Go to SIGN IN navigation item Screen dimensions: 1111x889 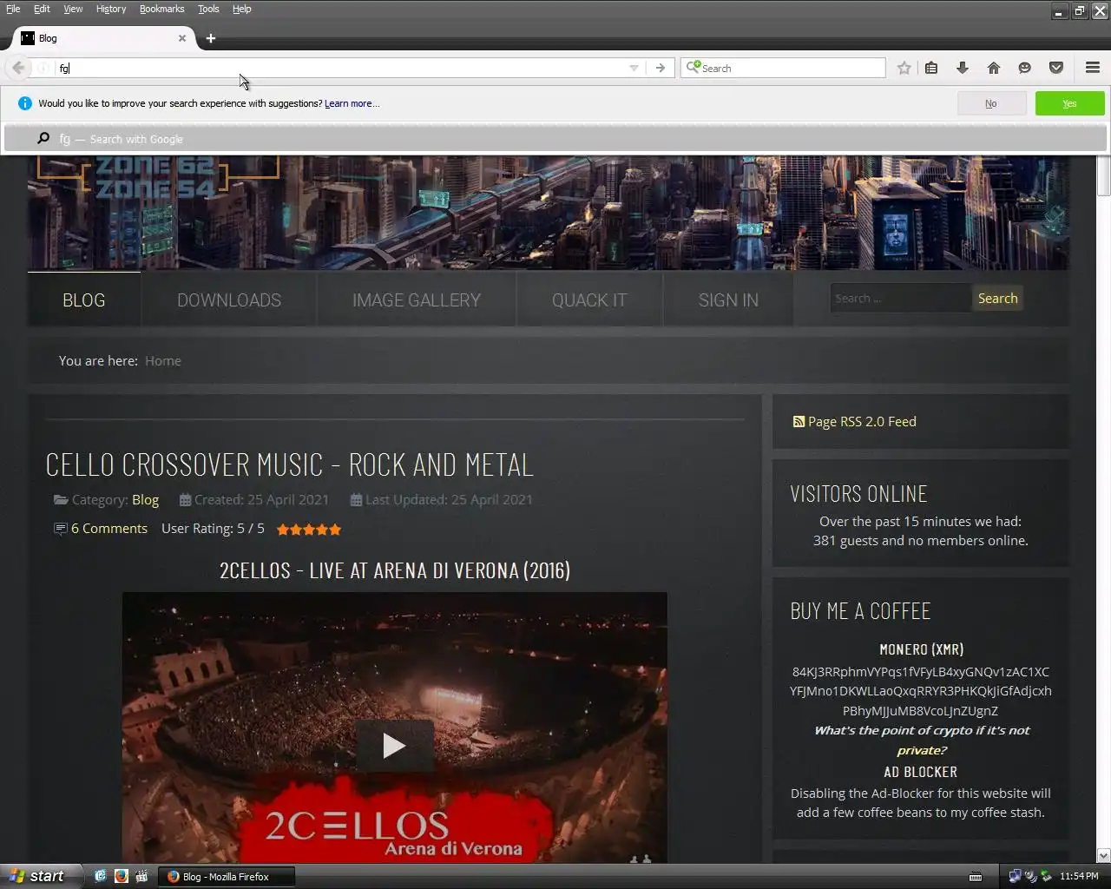(728, 300)
